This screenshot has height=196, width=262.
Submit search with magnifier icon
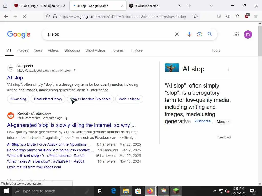(210, 34)
